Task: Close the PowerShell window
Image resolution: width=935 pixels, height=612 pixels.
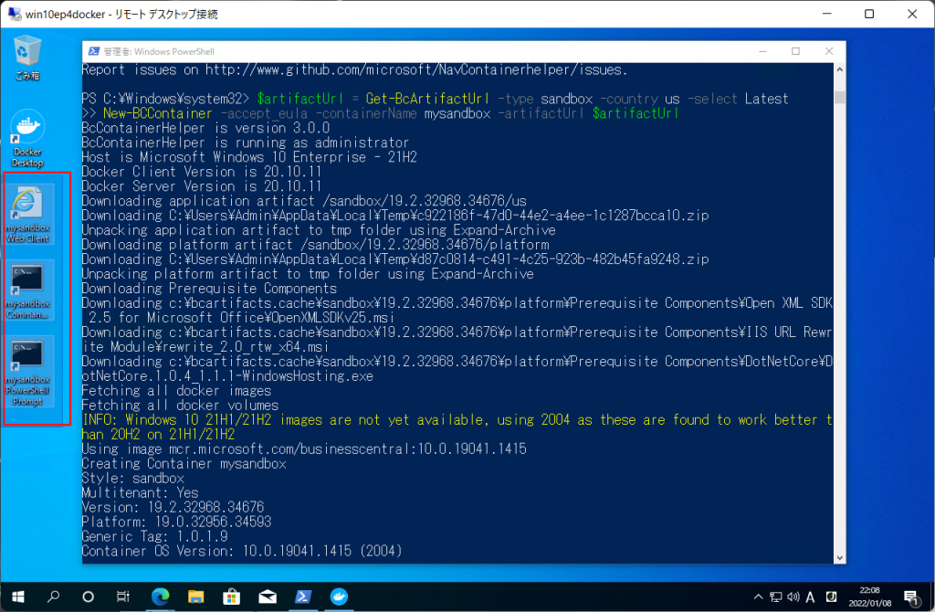Action: (x=829, y=51)
